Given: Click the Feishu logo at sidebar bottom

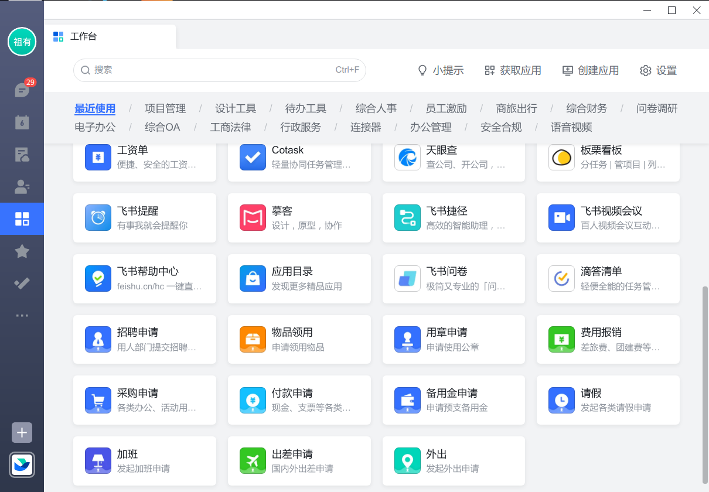Looking at the screenshot, I should (22, 466).
